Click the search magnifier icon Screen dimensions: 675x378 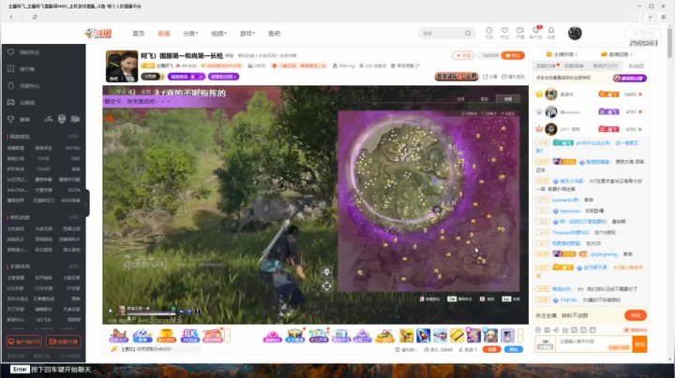tap(468, 33)
